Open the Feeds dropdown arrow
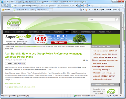The width and height of the screenshot is (126, 99). coord(89,10)
